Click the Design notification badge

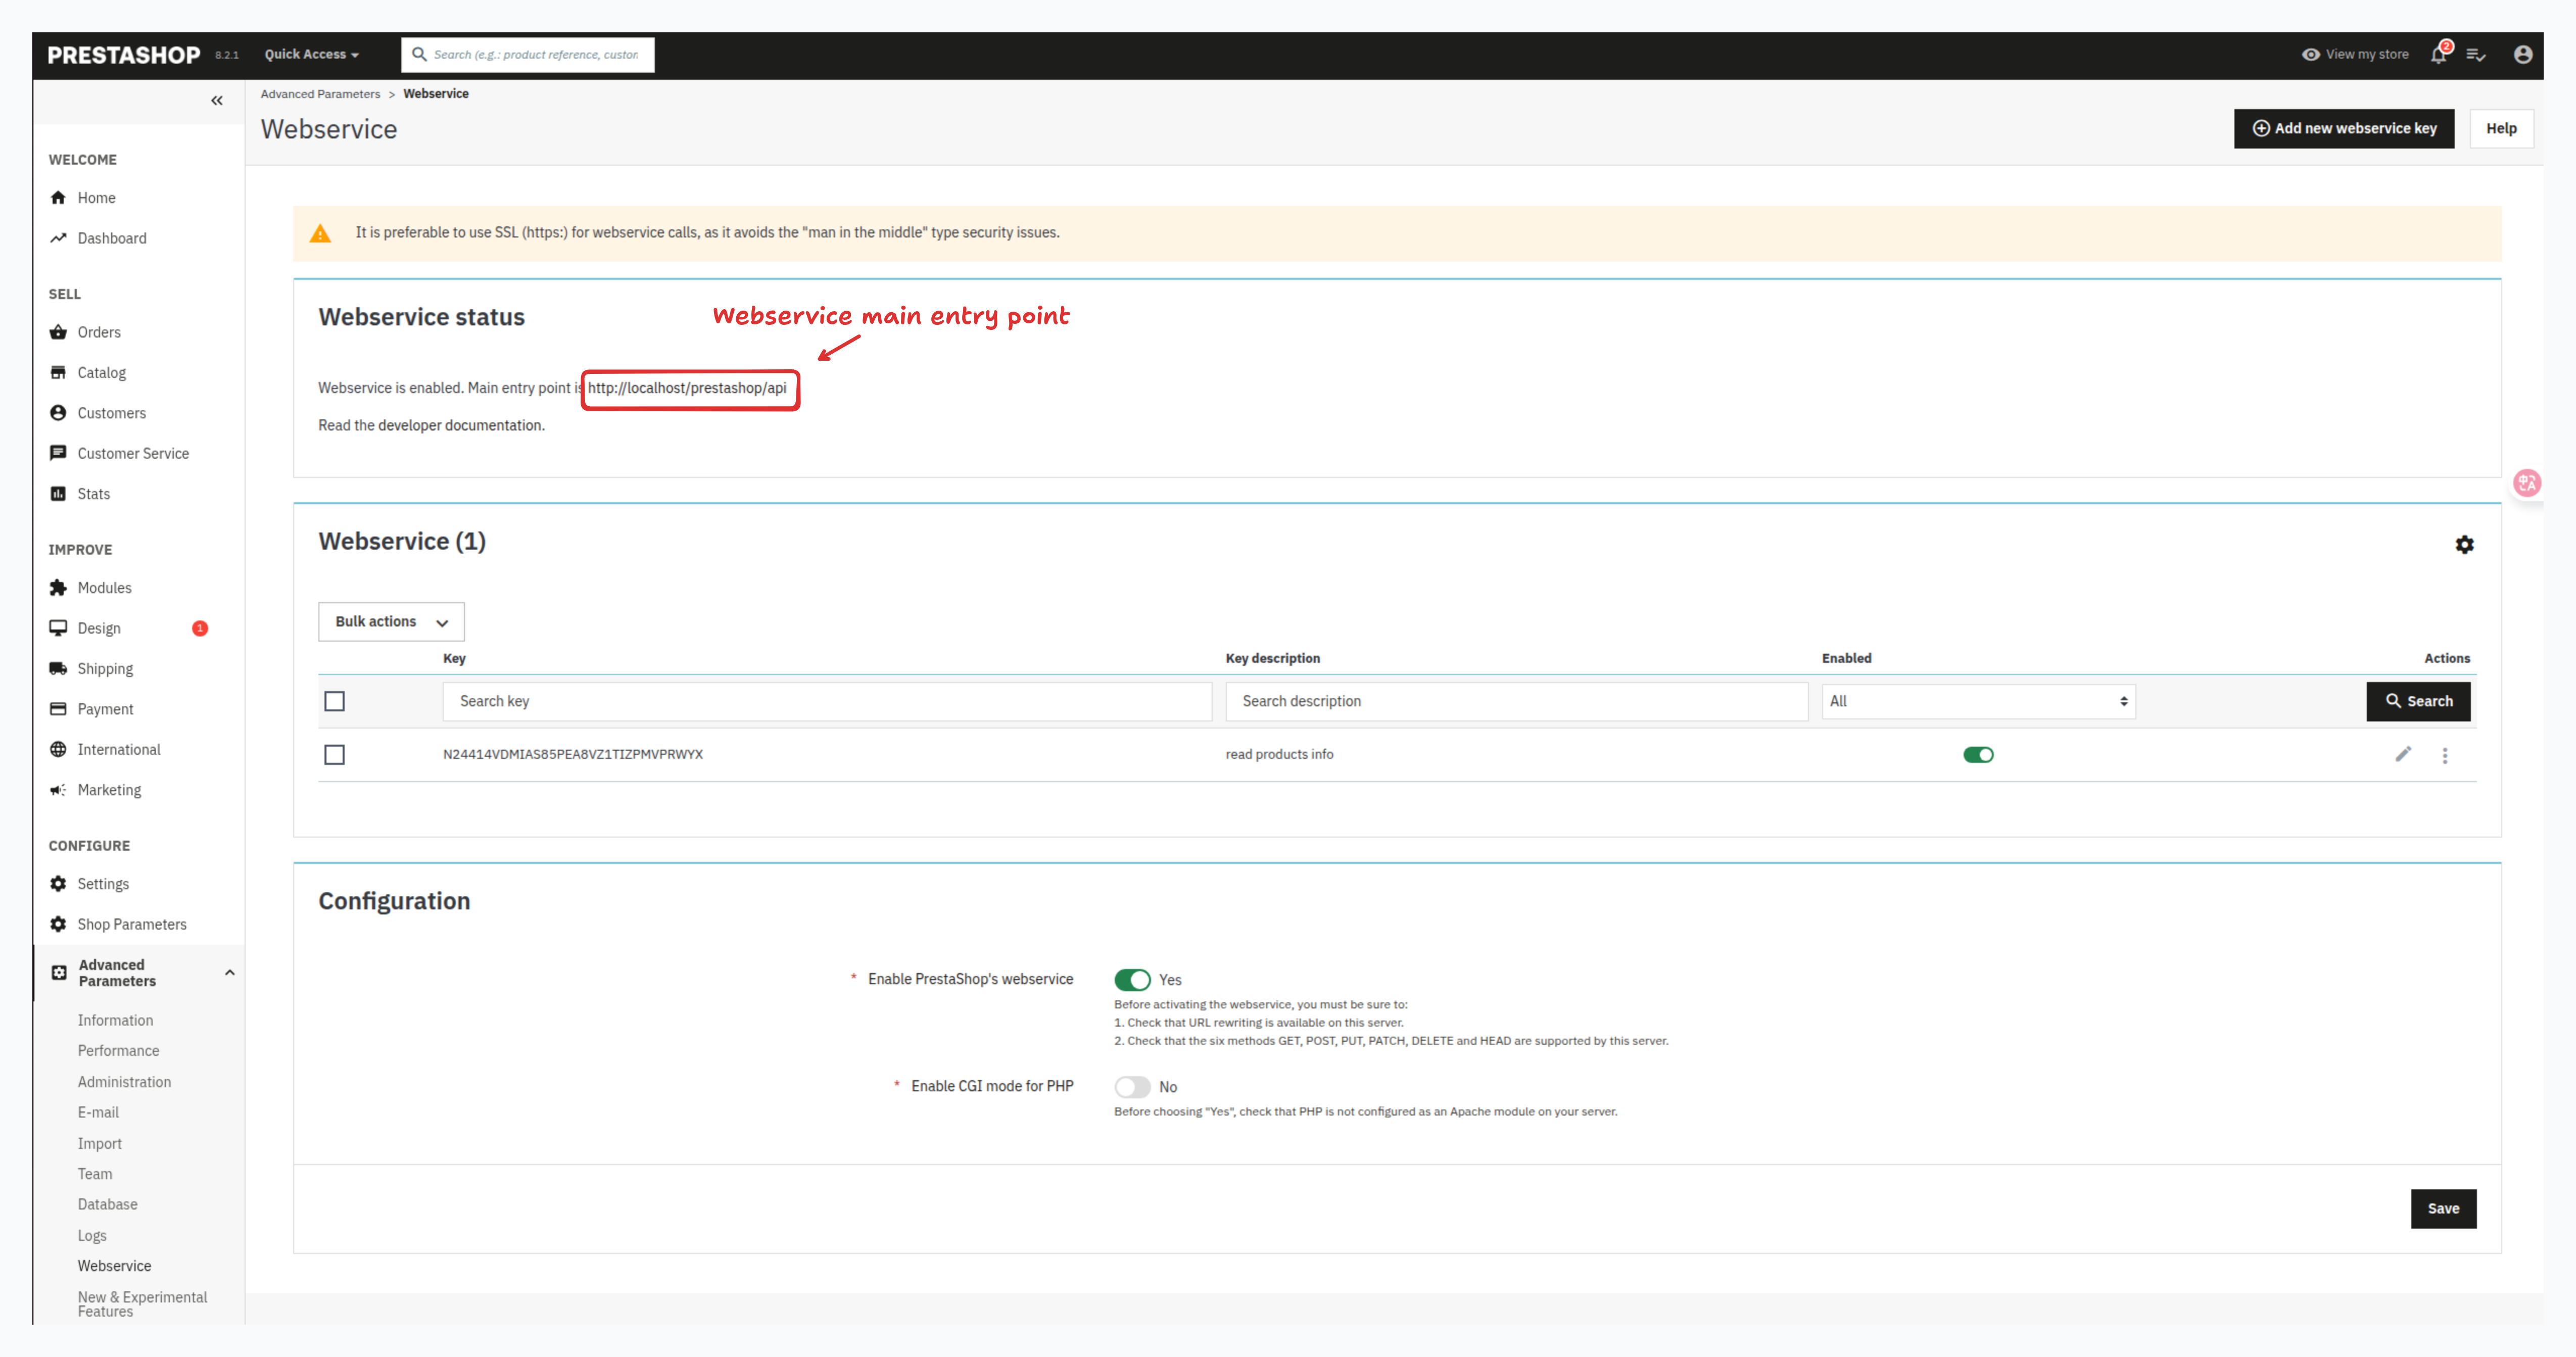pos(200,628)
